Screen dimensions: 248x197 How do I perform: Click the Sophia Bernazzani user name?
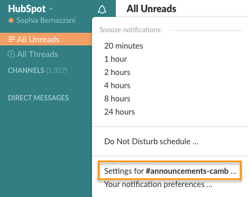click(x=46, y=21)
